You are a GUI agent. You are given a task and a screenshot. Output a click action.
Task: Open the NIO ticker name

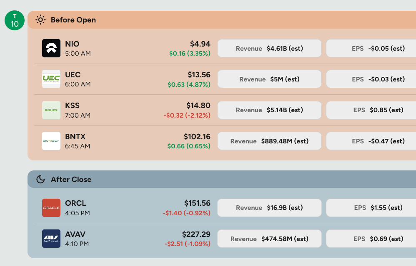72,44
